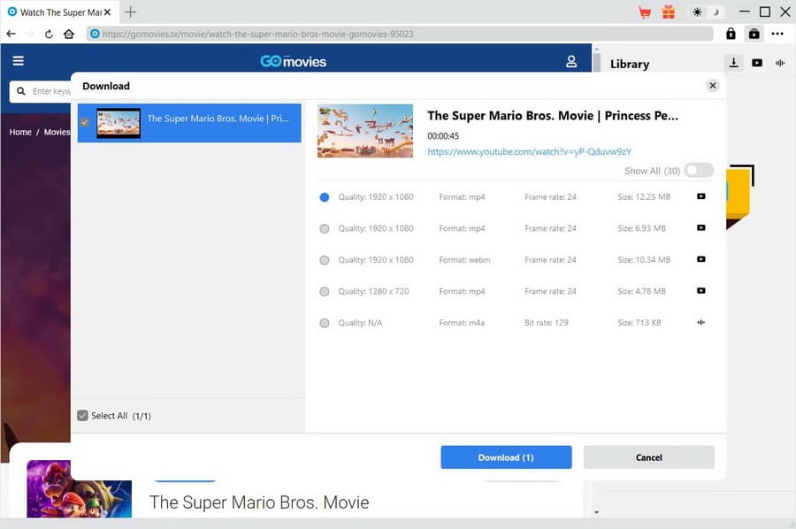
Task: Open the three-dot more options menu
Action: click(777, 34)
